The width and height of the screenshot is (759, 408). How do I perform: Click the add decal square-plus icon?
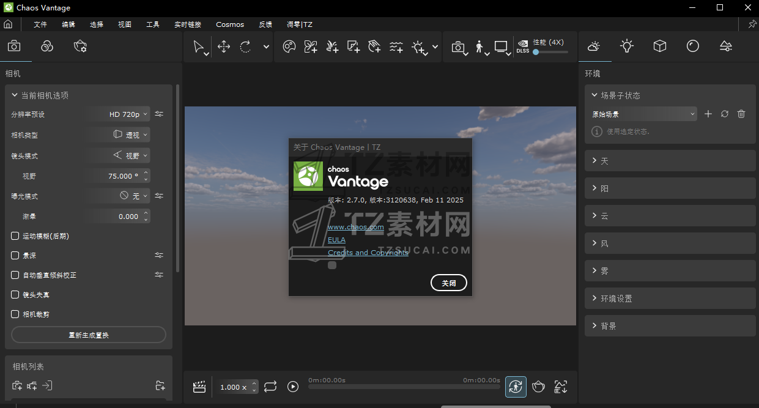(x=354, y=46)
